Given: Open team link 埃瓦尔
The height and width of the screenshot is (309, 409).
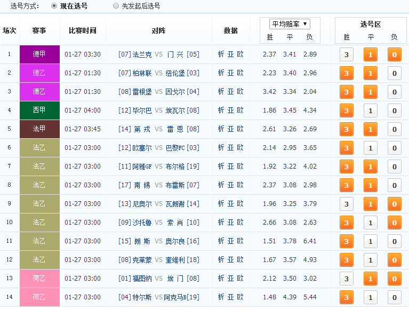Looking at the screenshot, I should (x=175, y=110).
